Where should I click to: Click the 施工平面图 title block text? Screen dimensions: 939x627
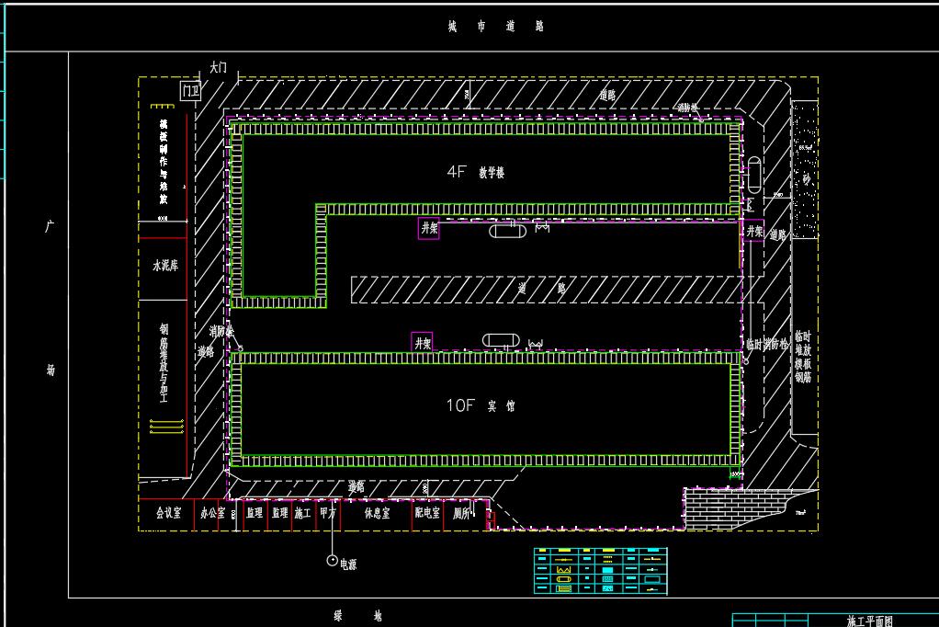868,621
